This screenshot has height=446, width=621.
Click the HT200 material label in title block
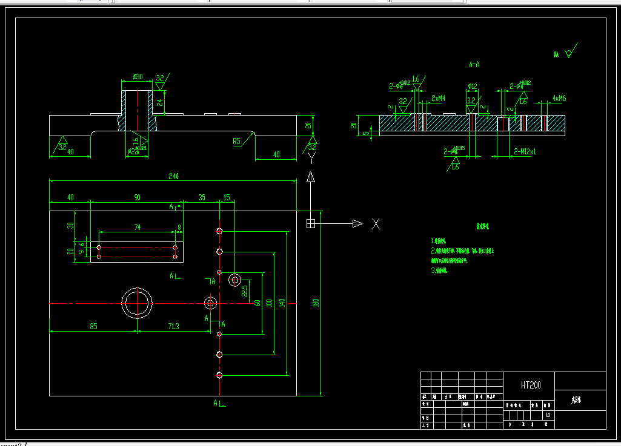531,385
